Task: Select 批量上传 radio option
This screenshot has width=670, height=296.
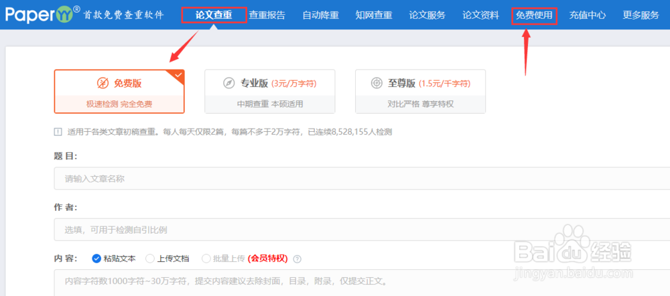Action: pos(223,258)
